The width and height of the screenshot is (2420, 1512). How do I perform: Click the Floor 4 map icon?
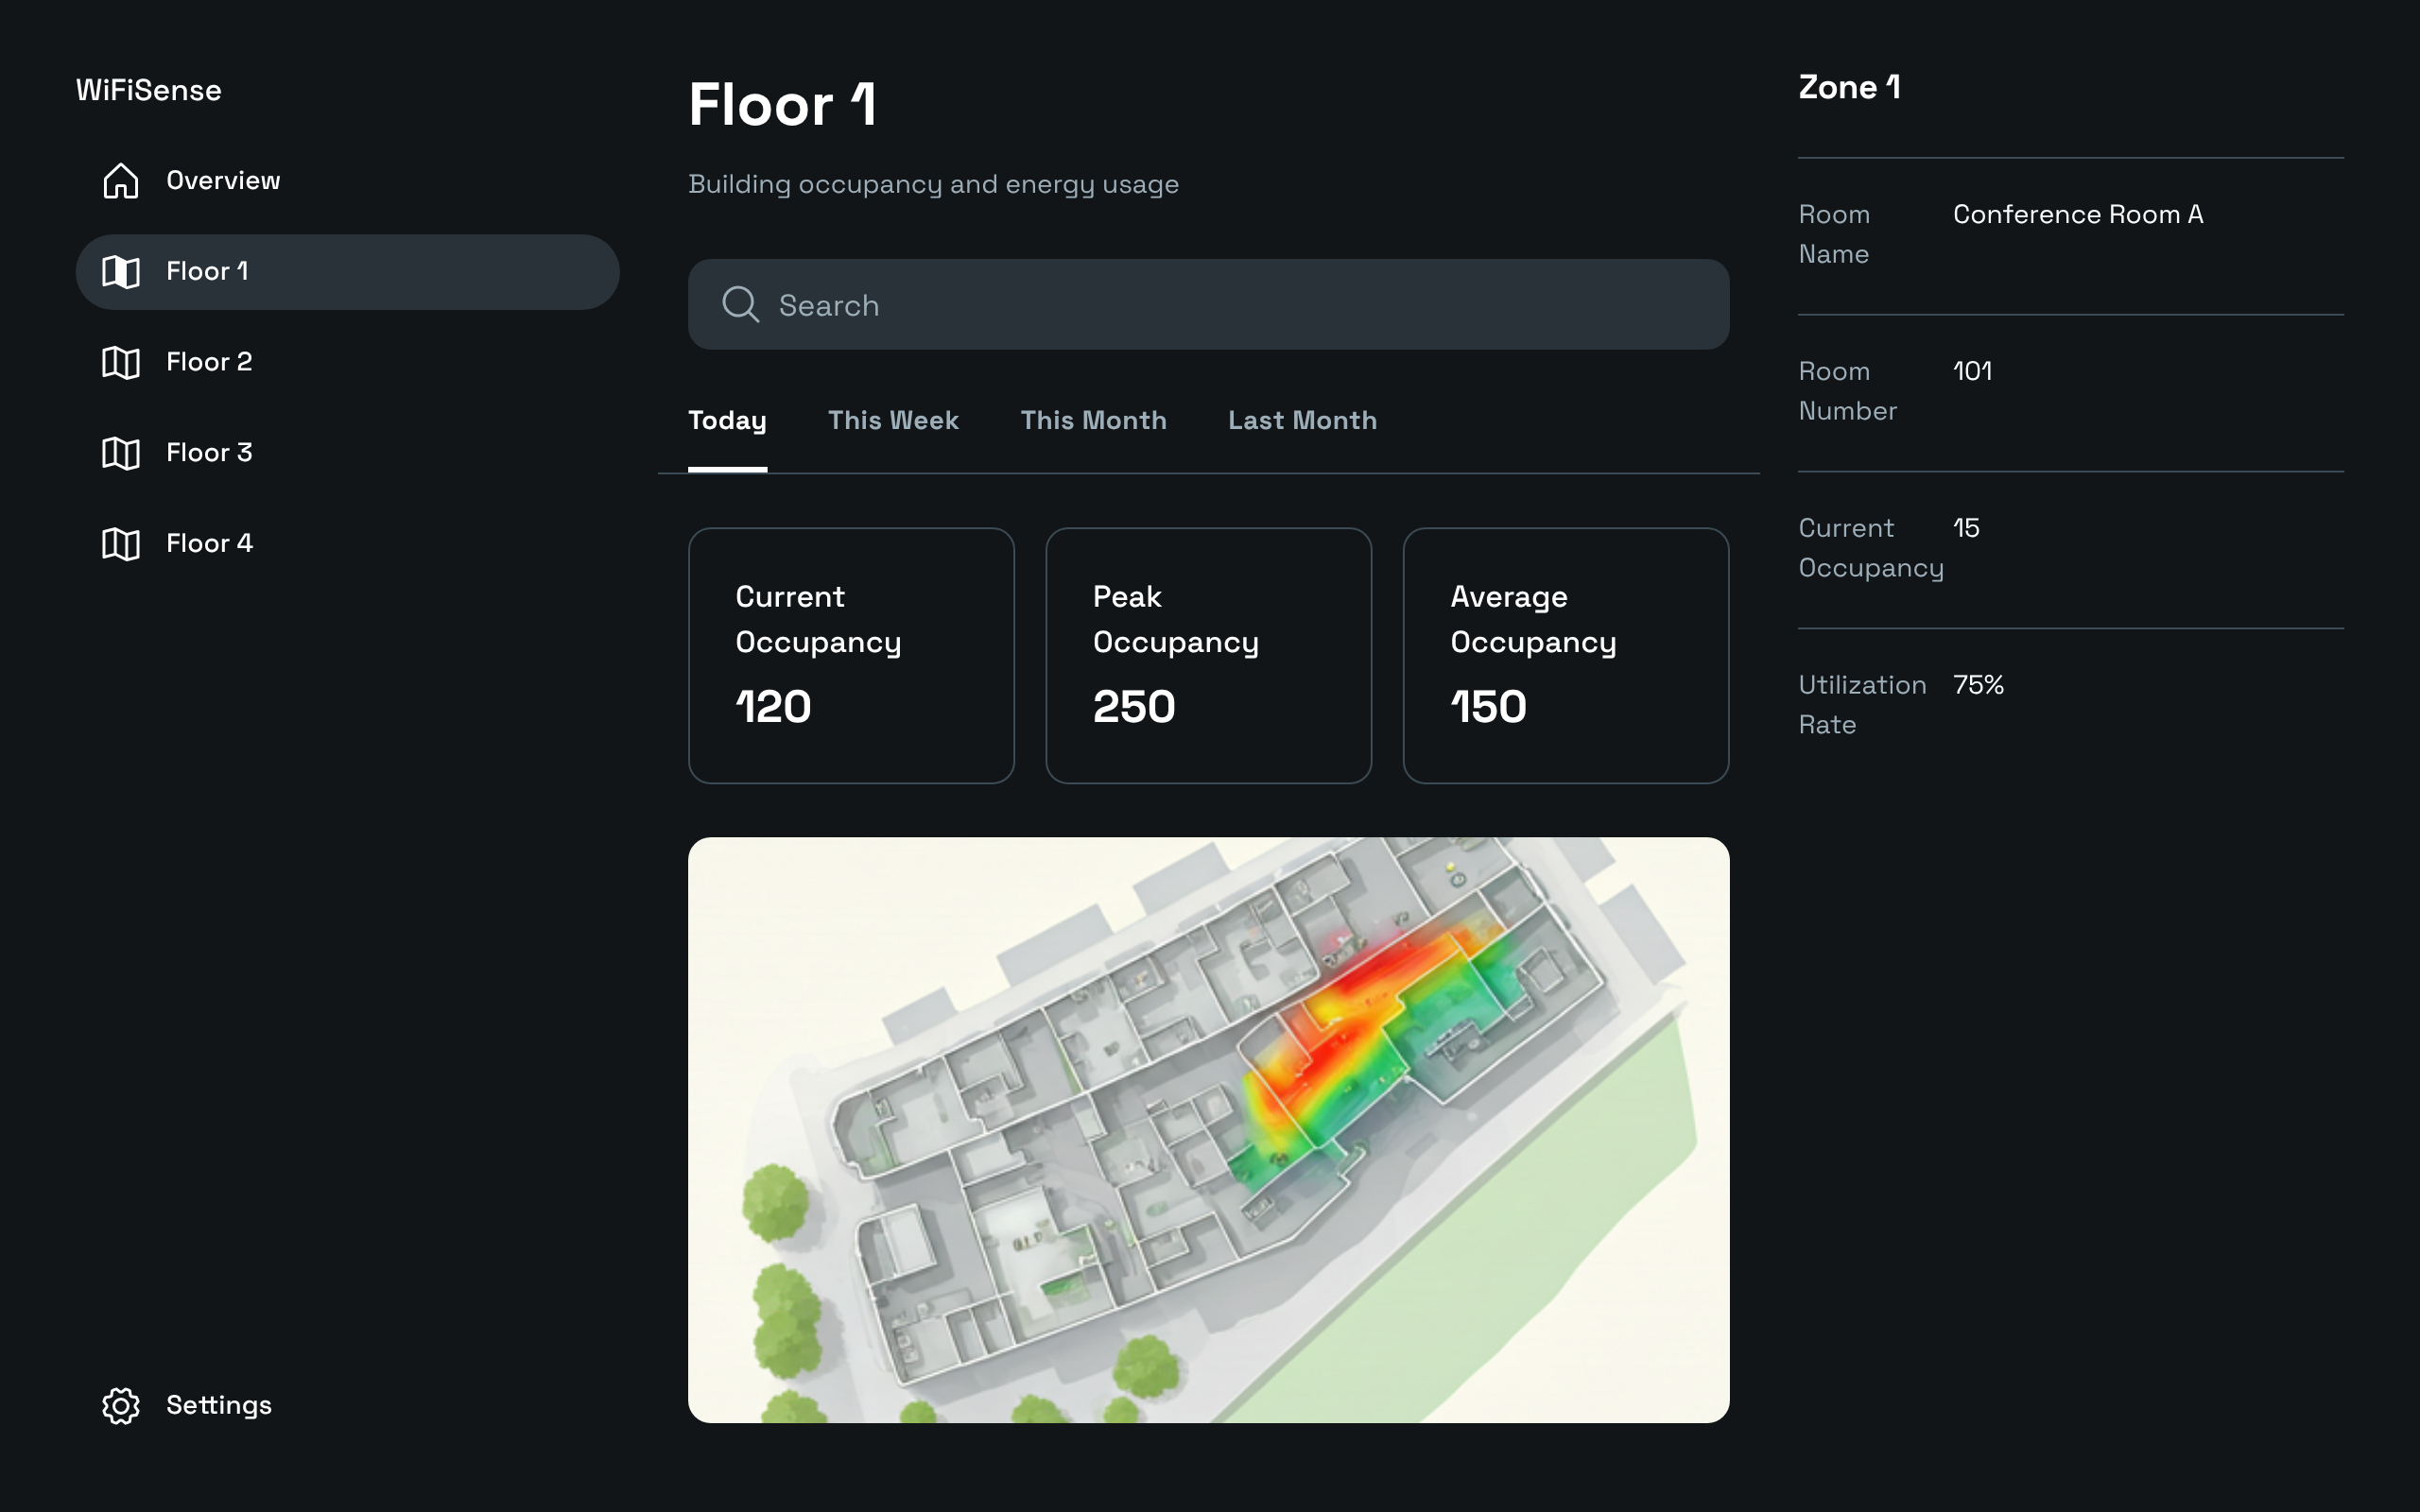click(x=121, y=544)
